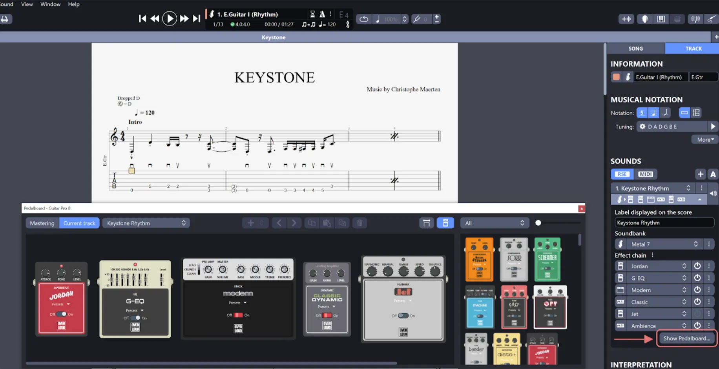The image size is (719, 369).
Task: Open the global view waveform icon
Action: click(627, 19)
